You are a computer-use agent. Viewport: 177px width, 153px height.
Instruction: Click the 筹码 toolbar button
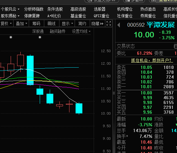(36, 24)
